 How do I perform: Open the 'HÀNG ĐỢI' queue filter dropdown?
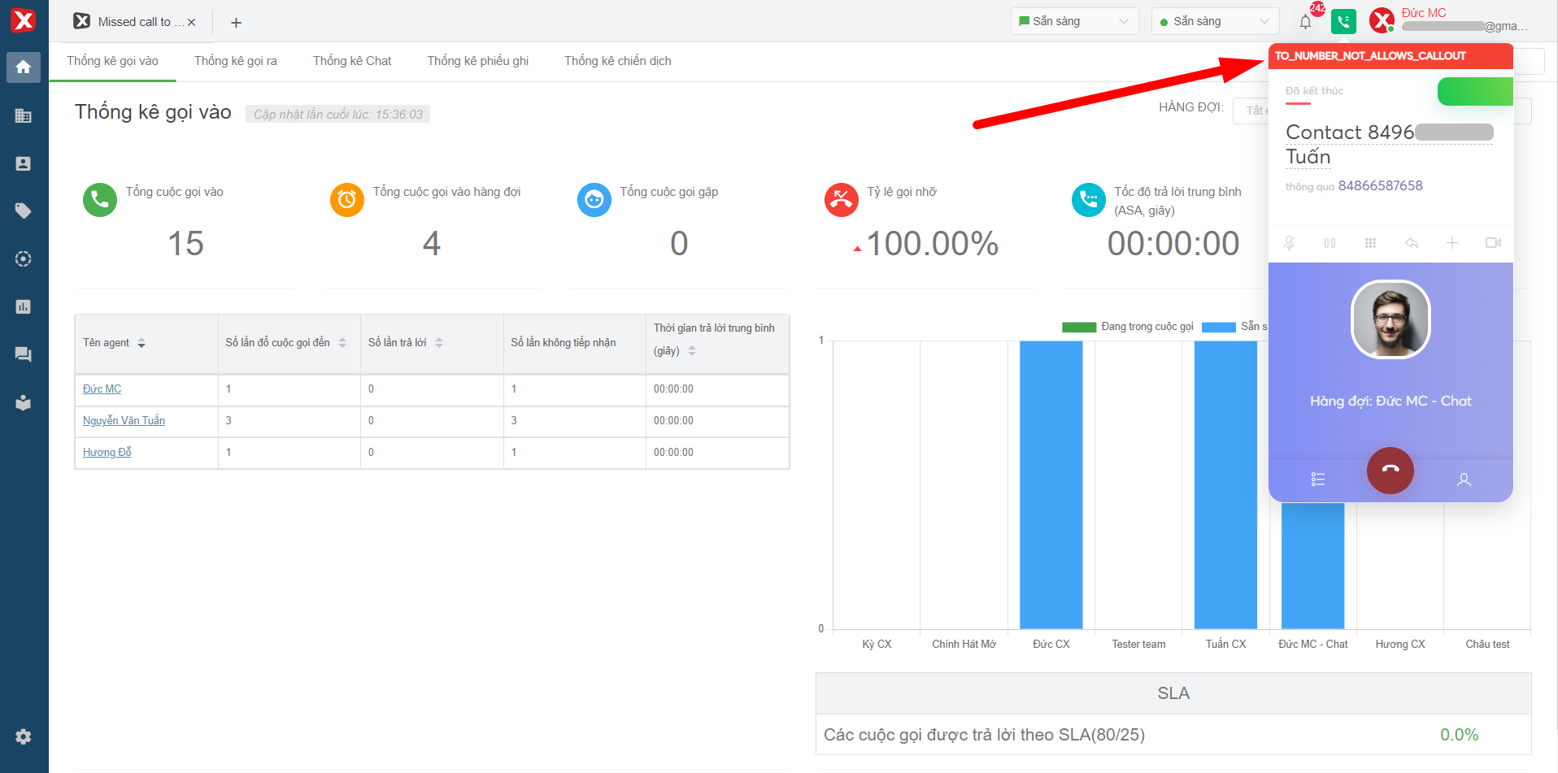click(x=1251, y=111)
